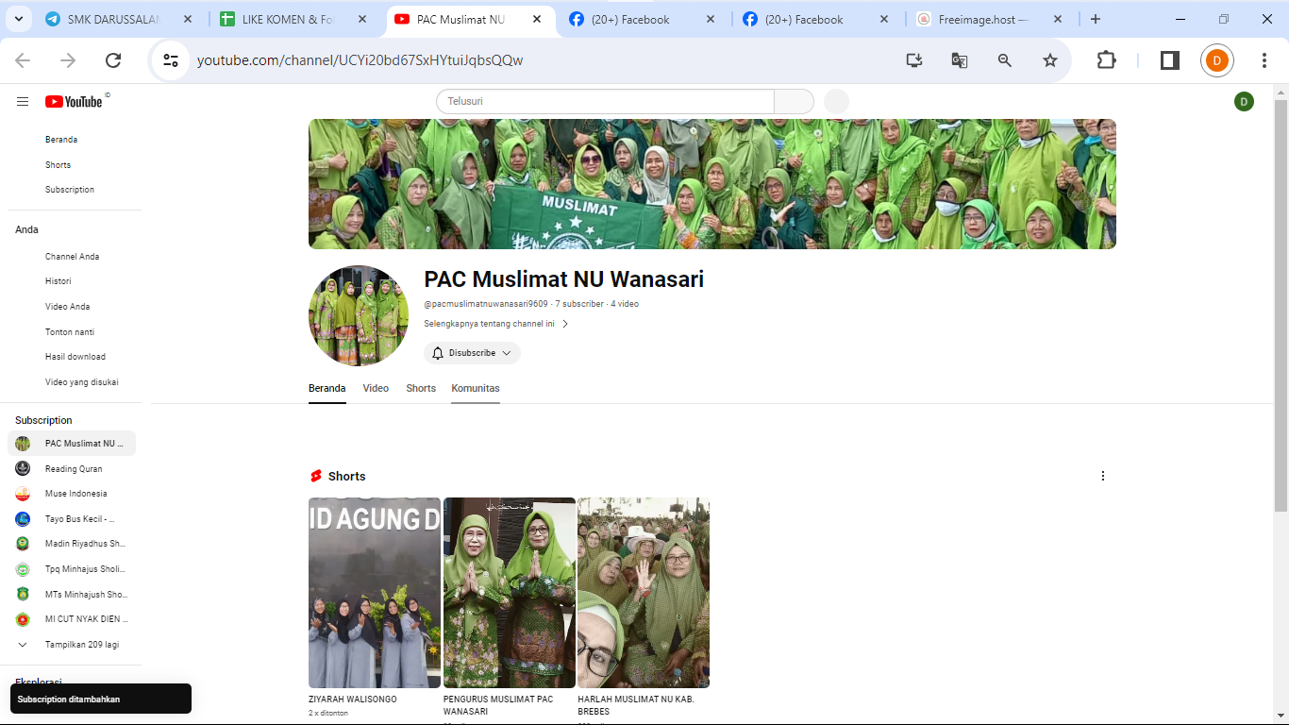Play the PENGURUS MUSLIMAT PAC WANASARI short

pos(510,593)
